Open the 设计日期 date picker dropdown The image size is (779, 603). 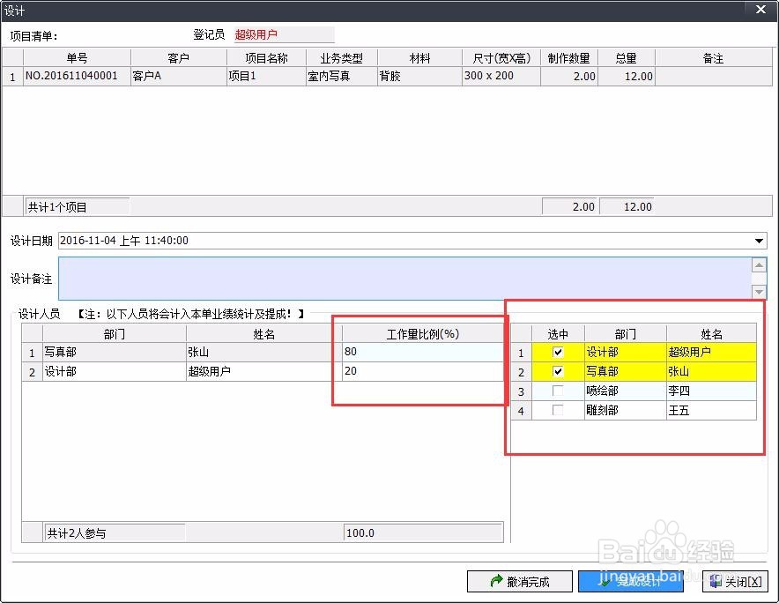click(758, 240)
